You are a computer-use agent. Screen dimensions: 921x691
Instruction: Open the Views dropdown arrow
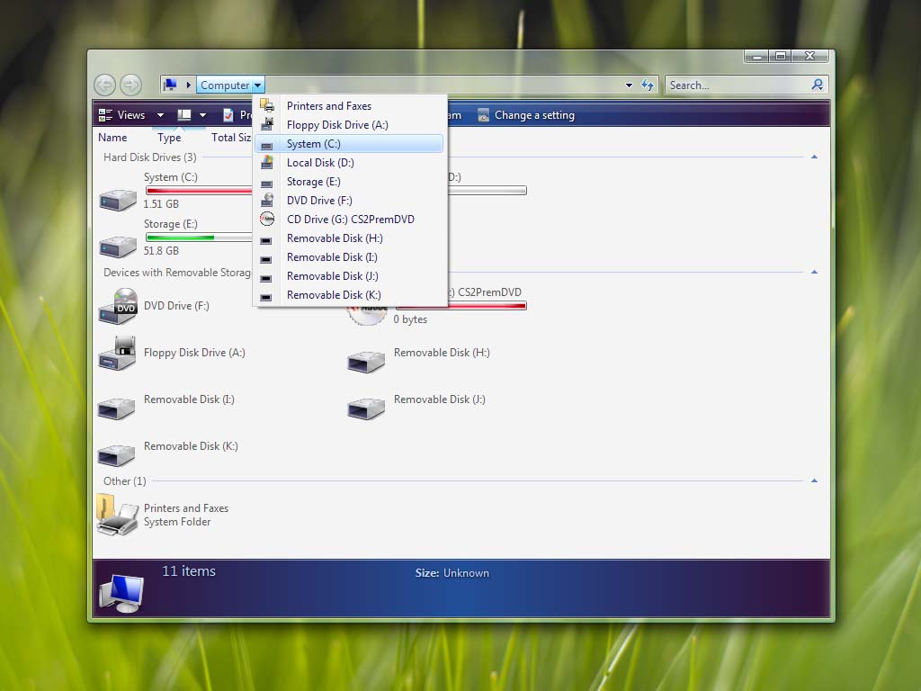160,115
